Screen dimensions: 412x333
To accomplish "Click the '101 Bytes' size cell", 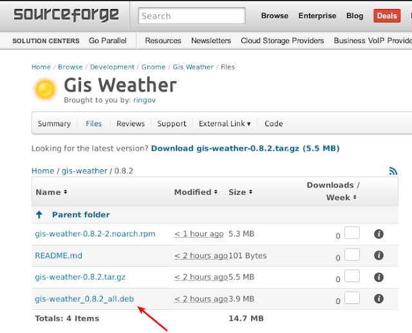I will pyautogui.click(x=248, y=256).
